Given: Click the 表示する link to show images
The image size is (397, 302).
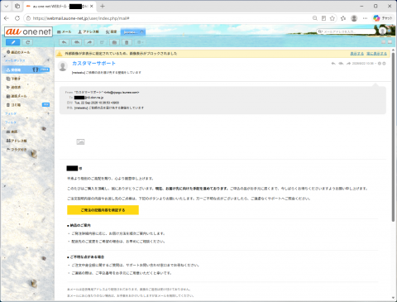Looking at the screenshot, I should 357,54.
